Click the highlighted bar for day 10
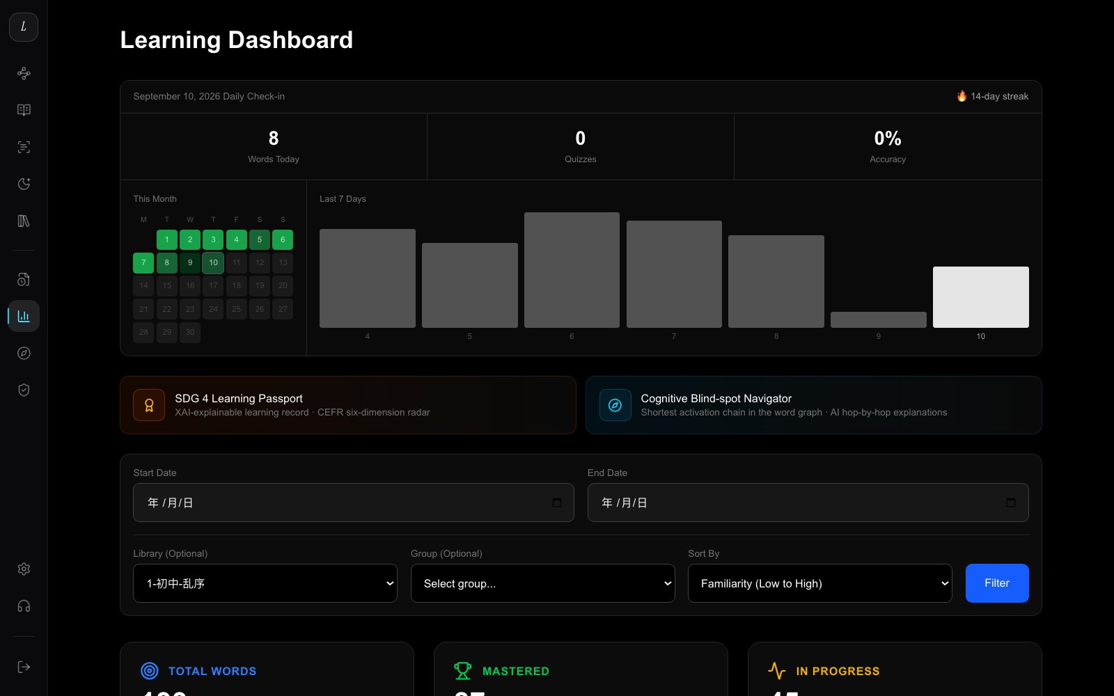 [981, 297]
